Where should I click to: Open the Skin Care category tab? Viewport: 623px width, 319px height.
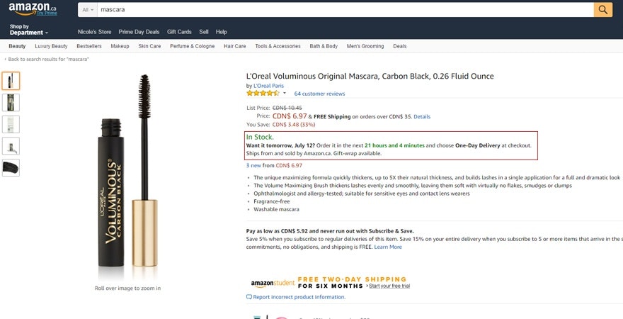[149, 46]
